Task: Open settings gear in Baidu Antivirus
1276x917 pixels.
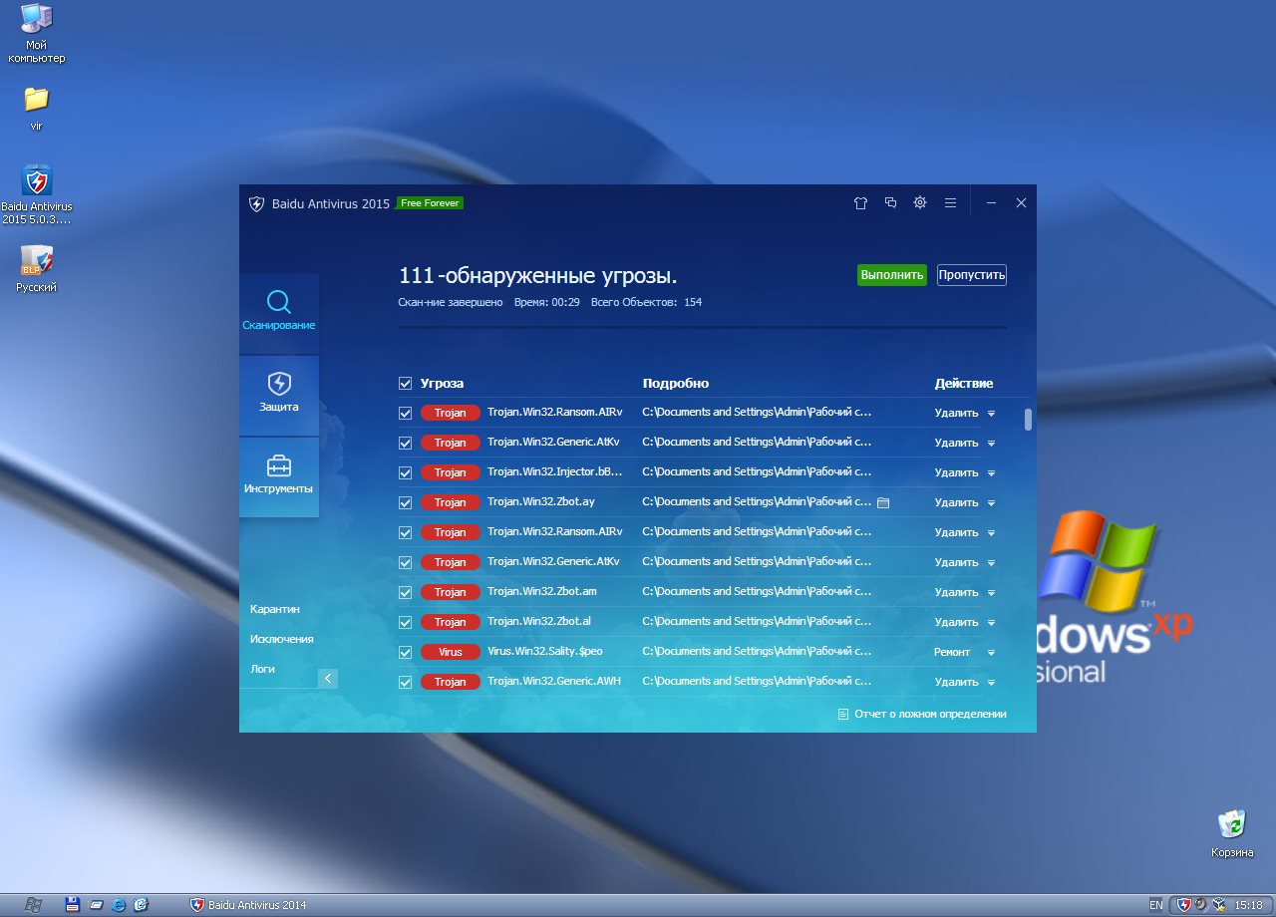Action: point(920,202)
